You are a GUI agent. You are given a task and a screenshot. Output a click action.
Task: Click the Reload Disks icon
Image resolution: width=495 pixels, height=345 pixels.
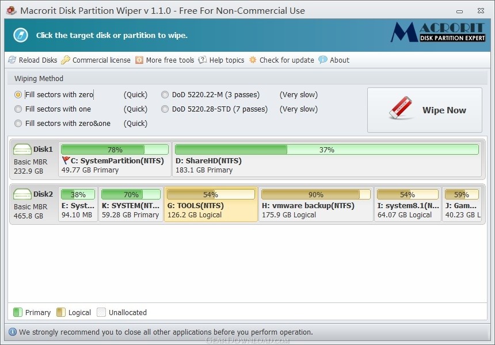click(12, 60)
